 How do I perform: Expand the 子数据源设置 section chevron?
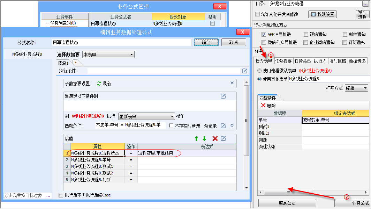pos(232,83)
